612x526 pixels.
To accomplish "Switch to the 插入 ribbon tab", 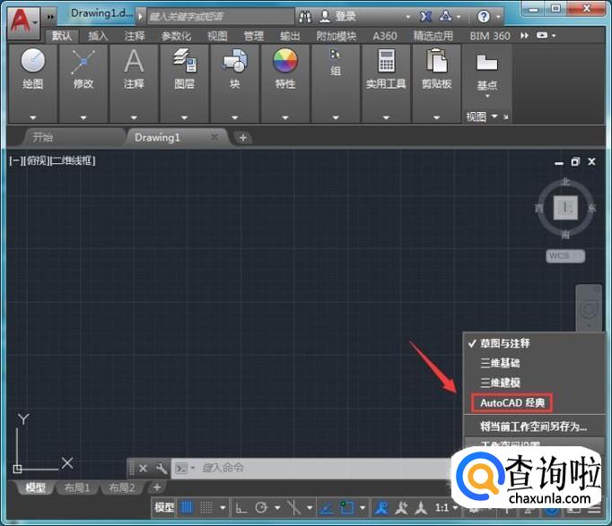I will tap(98, 36).
